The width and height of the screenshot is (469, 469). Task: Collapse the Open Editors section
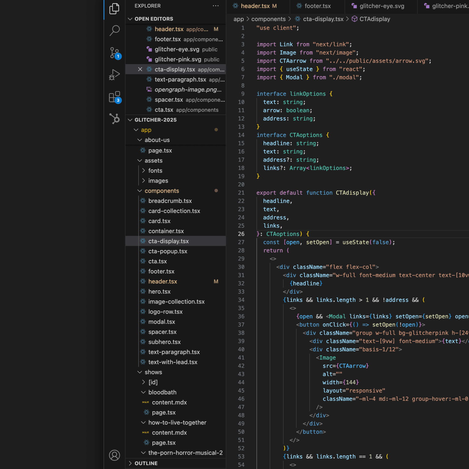(130, 19)
